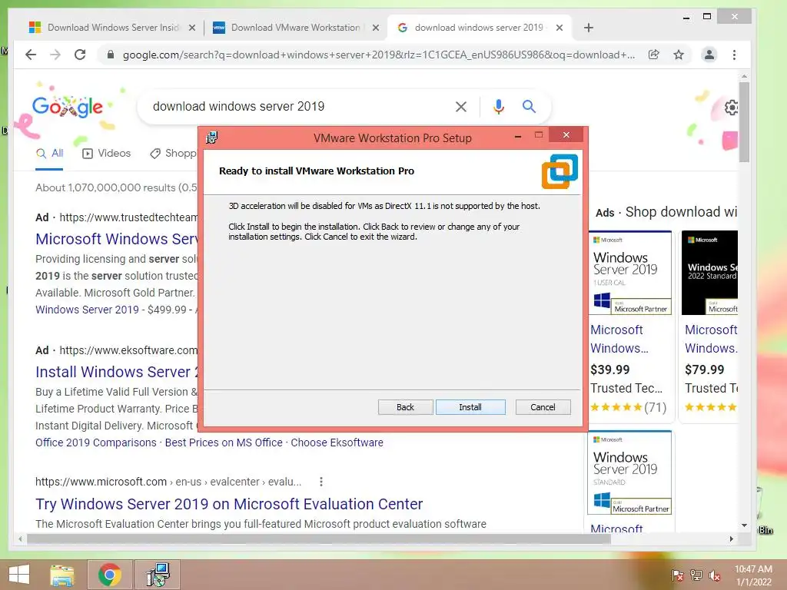The width and height of the screenshot is (787, 590).
Task: Click the VMware Workstation logo in the setup header
Action: point(560,171)
